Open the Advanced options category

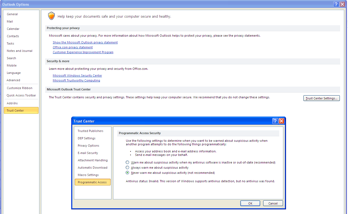pos(21,80)
